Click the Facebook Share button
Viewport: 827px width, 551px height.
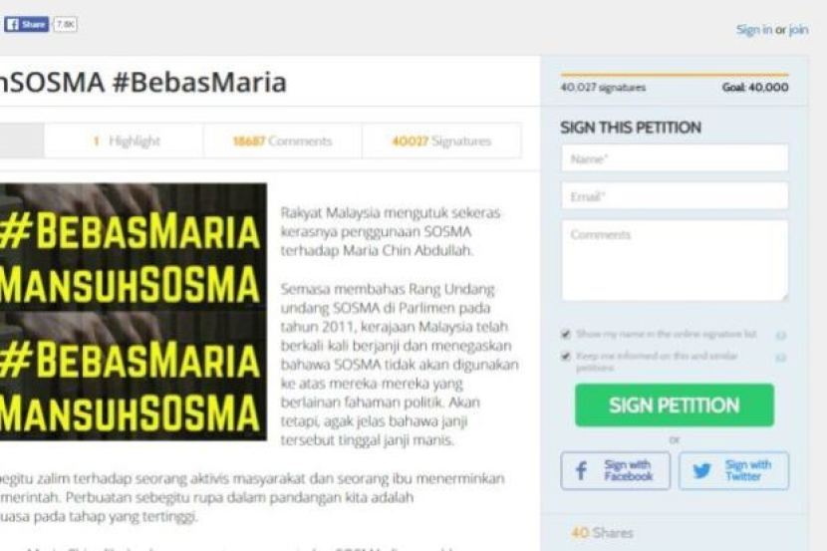coord(26,24)
